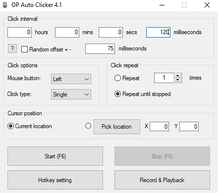Click the "Click repeat" group label
Image resolution: width=218 pixels, height=193 pixels.
tap(124, 65)
